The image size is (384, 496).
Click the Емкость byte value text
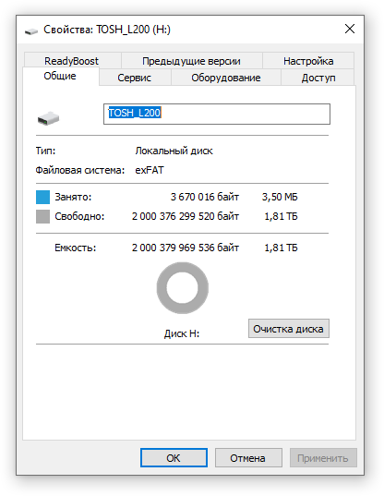(x=186, y=248)
